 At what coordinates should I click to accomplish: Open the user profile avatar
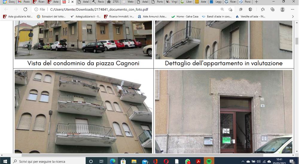(x=283, y=9)
